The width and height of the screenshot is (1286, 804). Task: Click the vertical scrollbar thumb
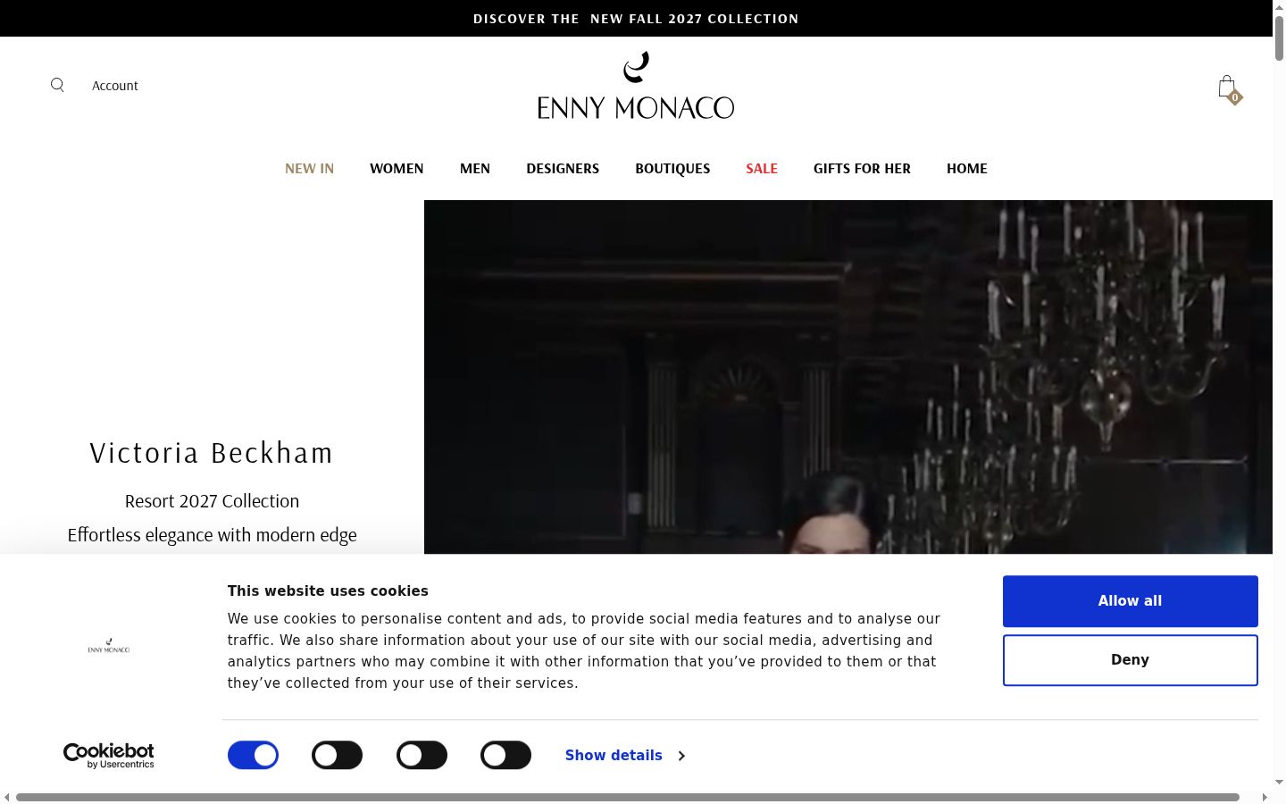(1279, 37)
